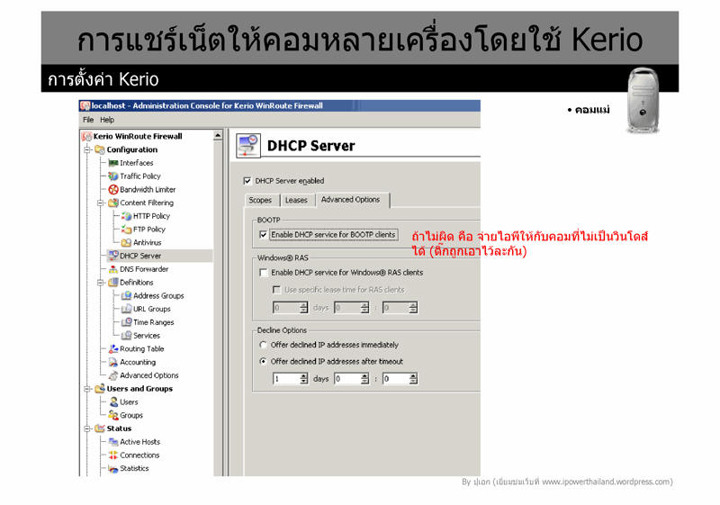Click the Decline Options hours spinner arrows
The width and height of the screenshot is (720, 505).
[364, 379]
